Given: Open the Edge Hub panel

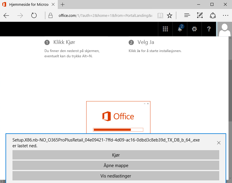Looking at the screenshot, I should [187, 15].
